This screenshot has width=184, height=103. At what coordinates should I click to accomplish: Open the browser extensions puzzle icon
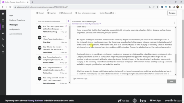(170, 7)
